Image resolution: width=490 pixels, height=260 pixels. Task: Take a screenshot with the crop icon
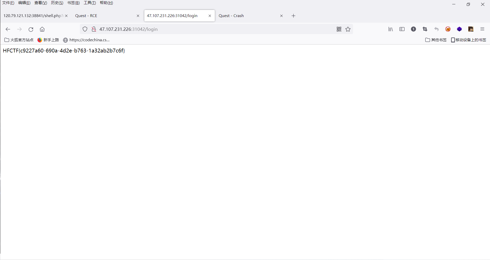click(x=425, y=29)
